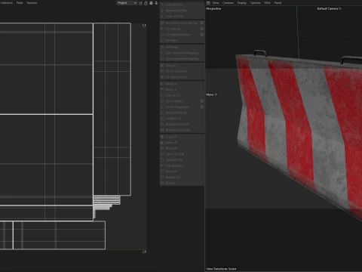The image size is (362, 272).
Task: Open UV Straighten settings gear
Action: [x=201, y=101]
